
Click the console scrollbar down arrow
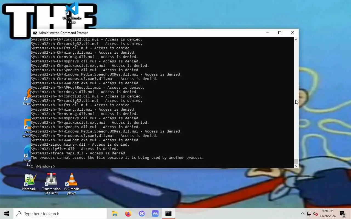pos(296,166)
